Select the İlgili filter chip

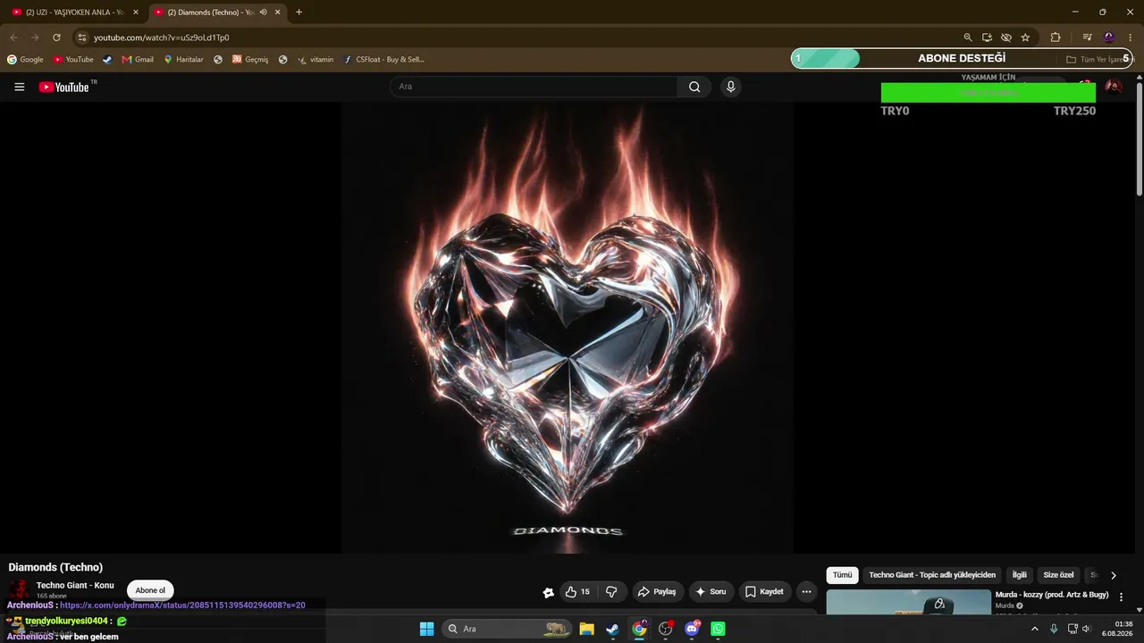coord(1019,575)
